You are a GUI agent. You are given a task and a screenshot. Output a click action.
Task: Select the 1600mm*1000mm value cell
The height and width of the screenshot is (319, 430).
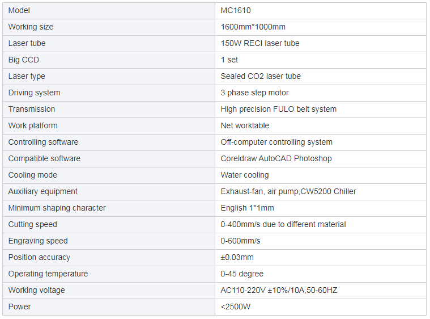(x=253, y=27)
